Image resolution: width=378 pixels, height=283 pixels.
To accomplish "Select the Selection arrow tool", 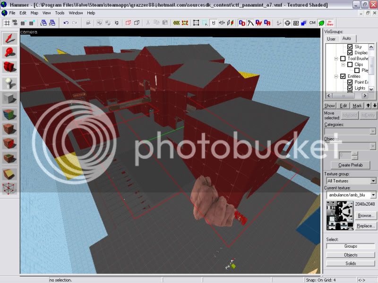I will point(9,39).
